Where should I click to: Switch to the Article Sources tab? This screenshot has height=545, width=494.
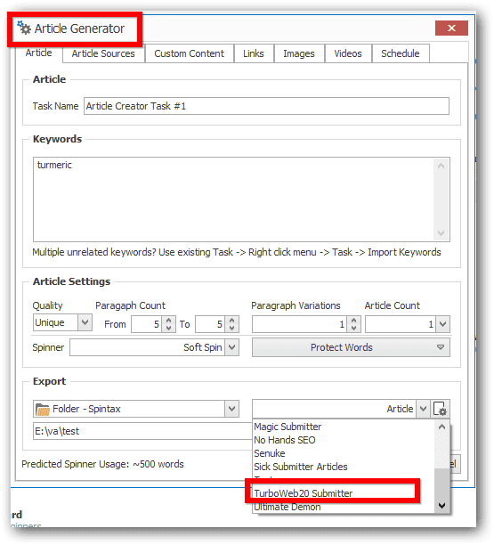click(x=103, y=53)
